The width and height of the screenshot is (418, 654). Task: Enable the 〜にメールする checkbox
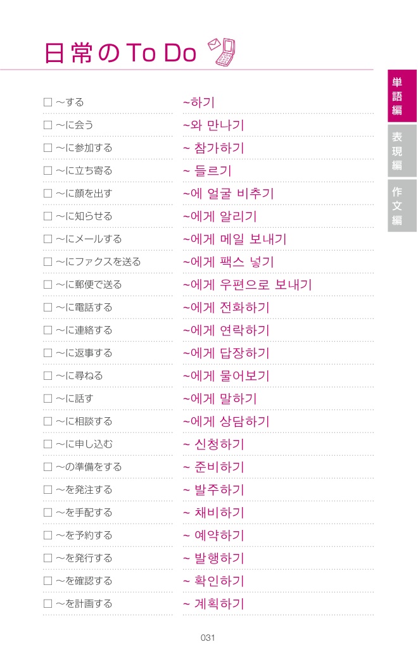pyautogui.click(x=47, y=239)
